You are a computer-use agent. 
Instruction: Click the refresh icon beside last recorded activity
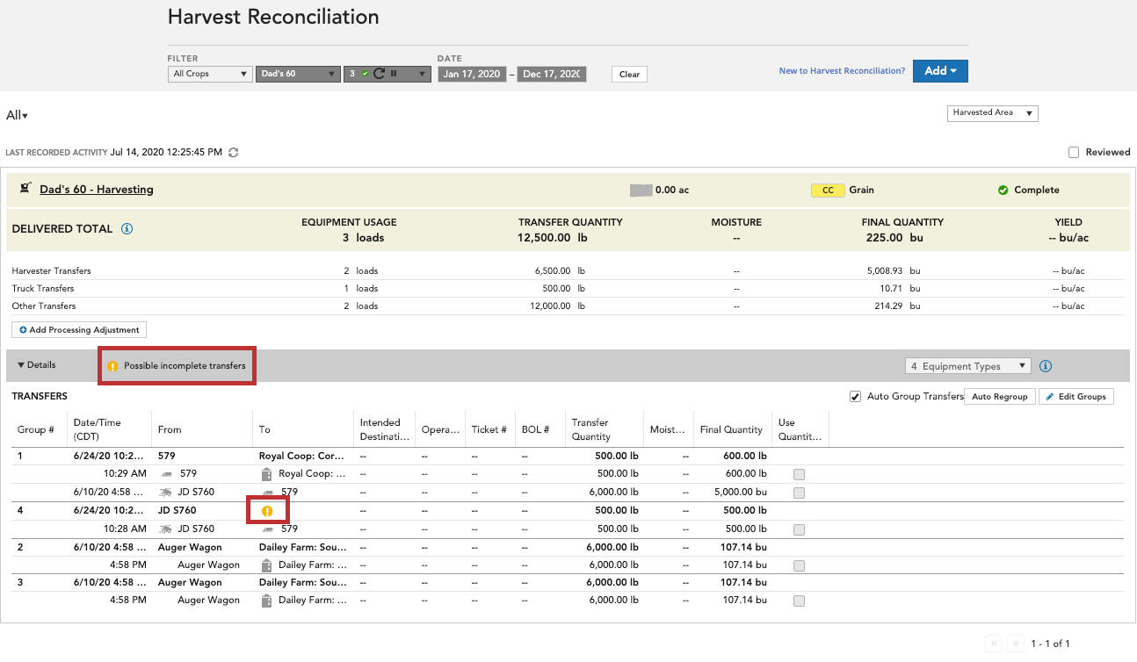pos(233,153)
